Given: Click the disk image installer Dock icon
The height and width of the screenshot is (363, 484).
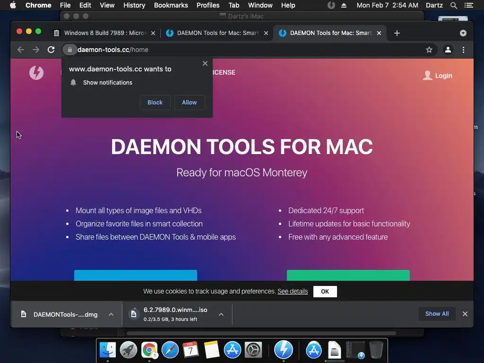Looking at the screenshot, I should (x=334, y=350).
